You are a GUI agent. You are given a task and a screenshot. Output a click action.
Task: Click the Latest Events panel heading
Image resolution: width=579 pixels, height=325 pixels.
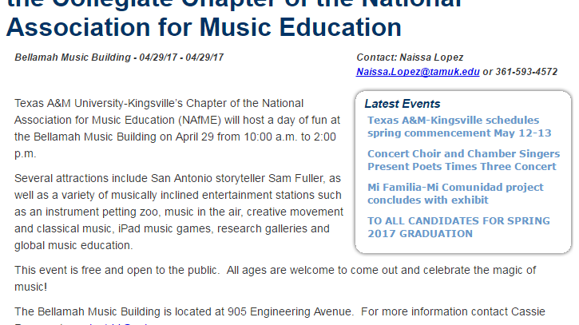402,104
